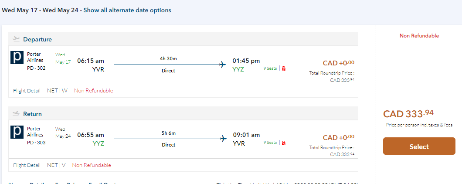Screen dimensions: 462x184
Task: Click the Departure takeoff plane icon
Action: click(17, 39)
